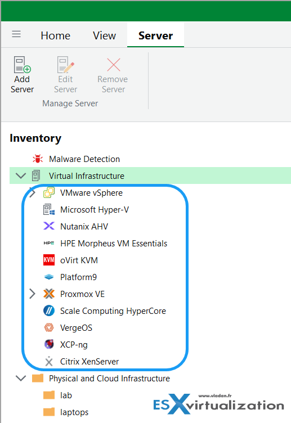Collapse Physical and Cloud Infrastructure node
Screen dimensions: 291x423
[x=21, y=378]
